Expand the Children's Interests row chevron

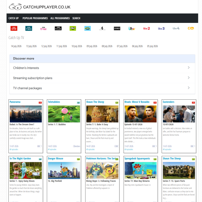point(189,68)
